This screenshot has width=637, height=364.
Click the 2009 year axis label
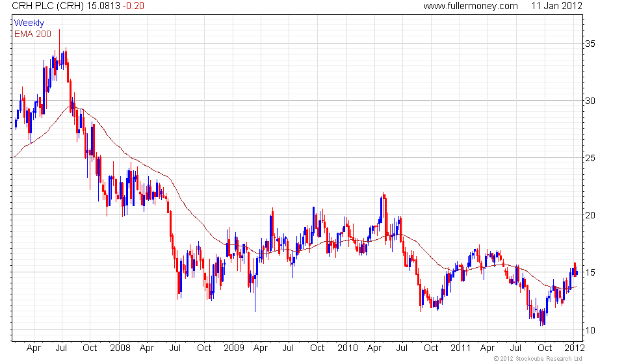point(233,348)
